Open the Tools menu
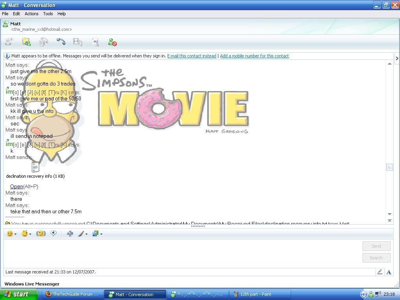 click(48, 14)
